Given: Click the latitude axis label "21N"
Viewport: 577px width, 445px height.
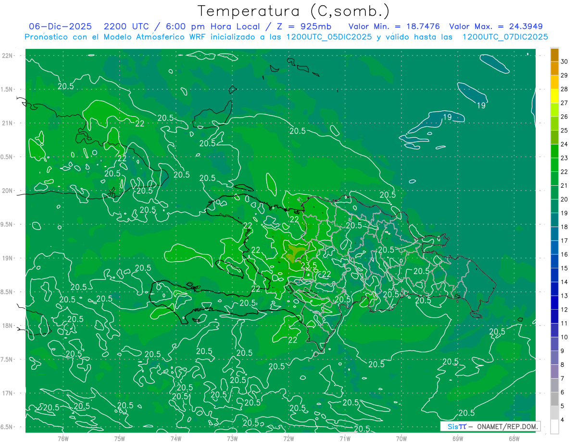Looking at the screenshot, I should click(7, 123).
